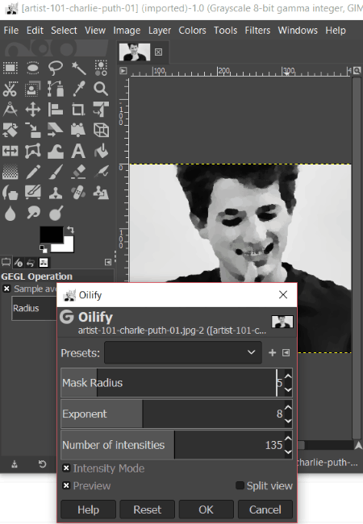
Task: Select the Alignment tool
Action: pos(56,110)
